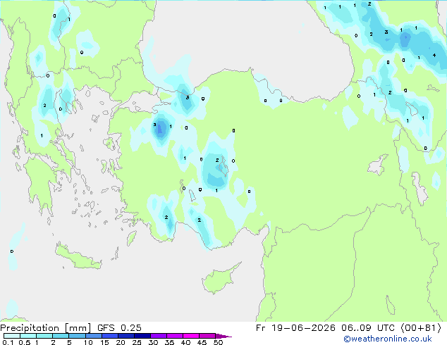Click the 5–10 mm legend color box
The height and width of the screenshot is (345, 447).
tap(77, 336)
